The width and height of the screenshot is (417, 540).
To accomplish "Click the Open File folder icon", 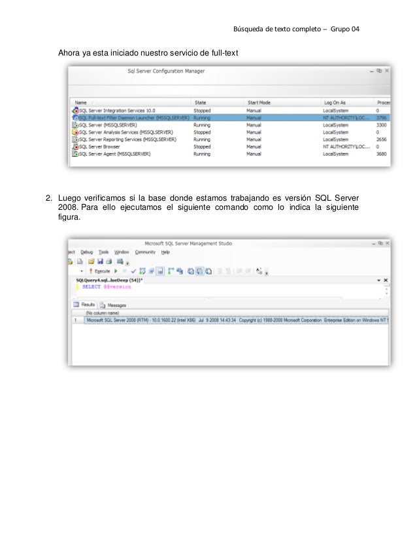I will 91,262.
